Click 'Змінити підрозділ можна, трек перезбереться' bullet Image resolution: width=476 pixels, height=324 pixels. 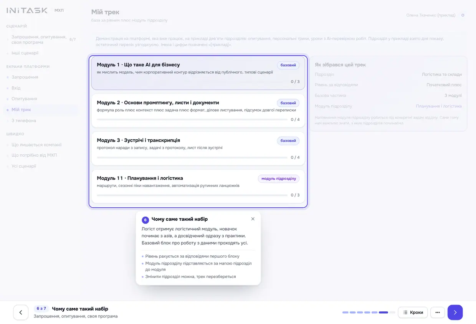click(x=190, y=277)
